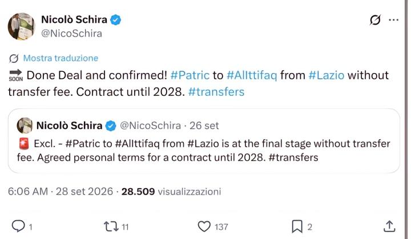Bookmark the tweet using the bookmark icon
This screenshot has width=411, height=239.
tap(297, 226)
